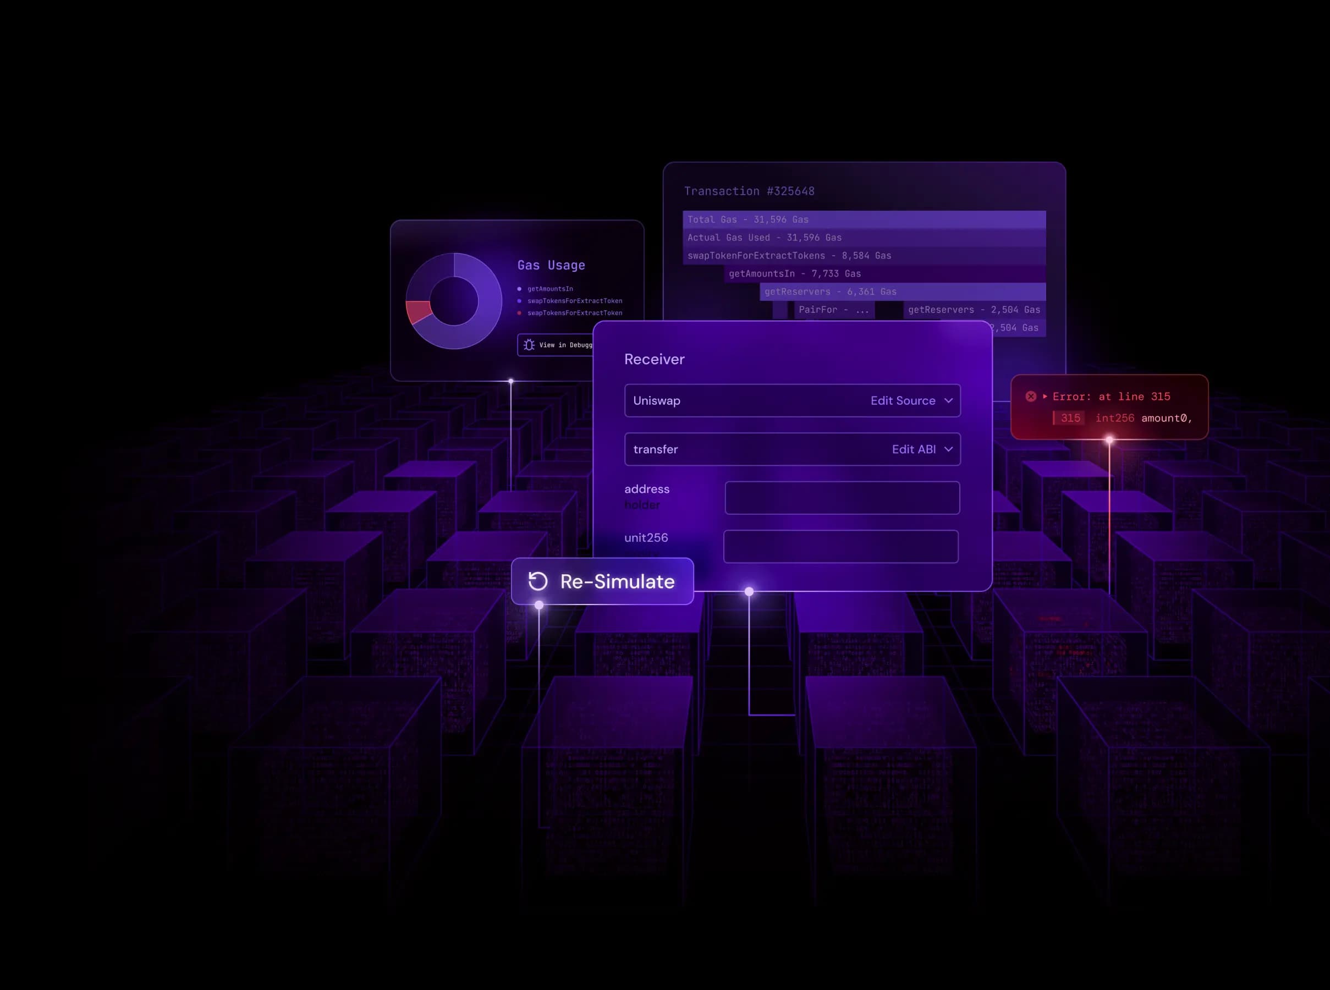Click line number 315 in the error panel
The width and height of the screenshot is (1330, 990).
(x=1070, y=417)
